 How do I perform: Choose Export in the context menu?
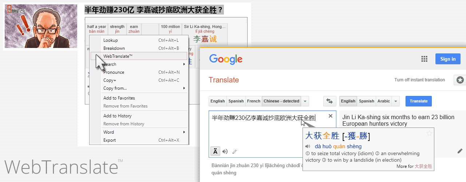[x=139, y=140]
